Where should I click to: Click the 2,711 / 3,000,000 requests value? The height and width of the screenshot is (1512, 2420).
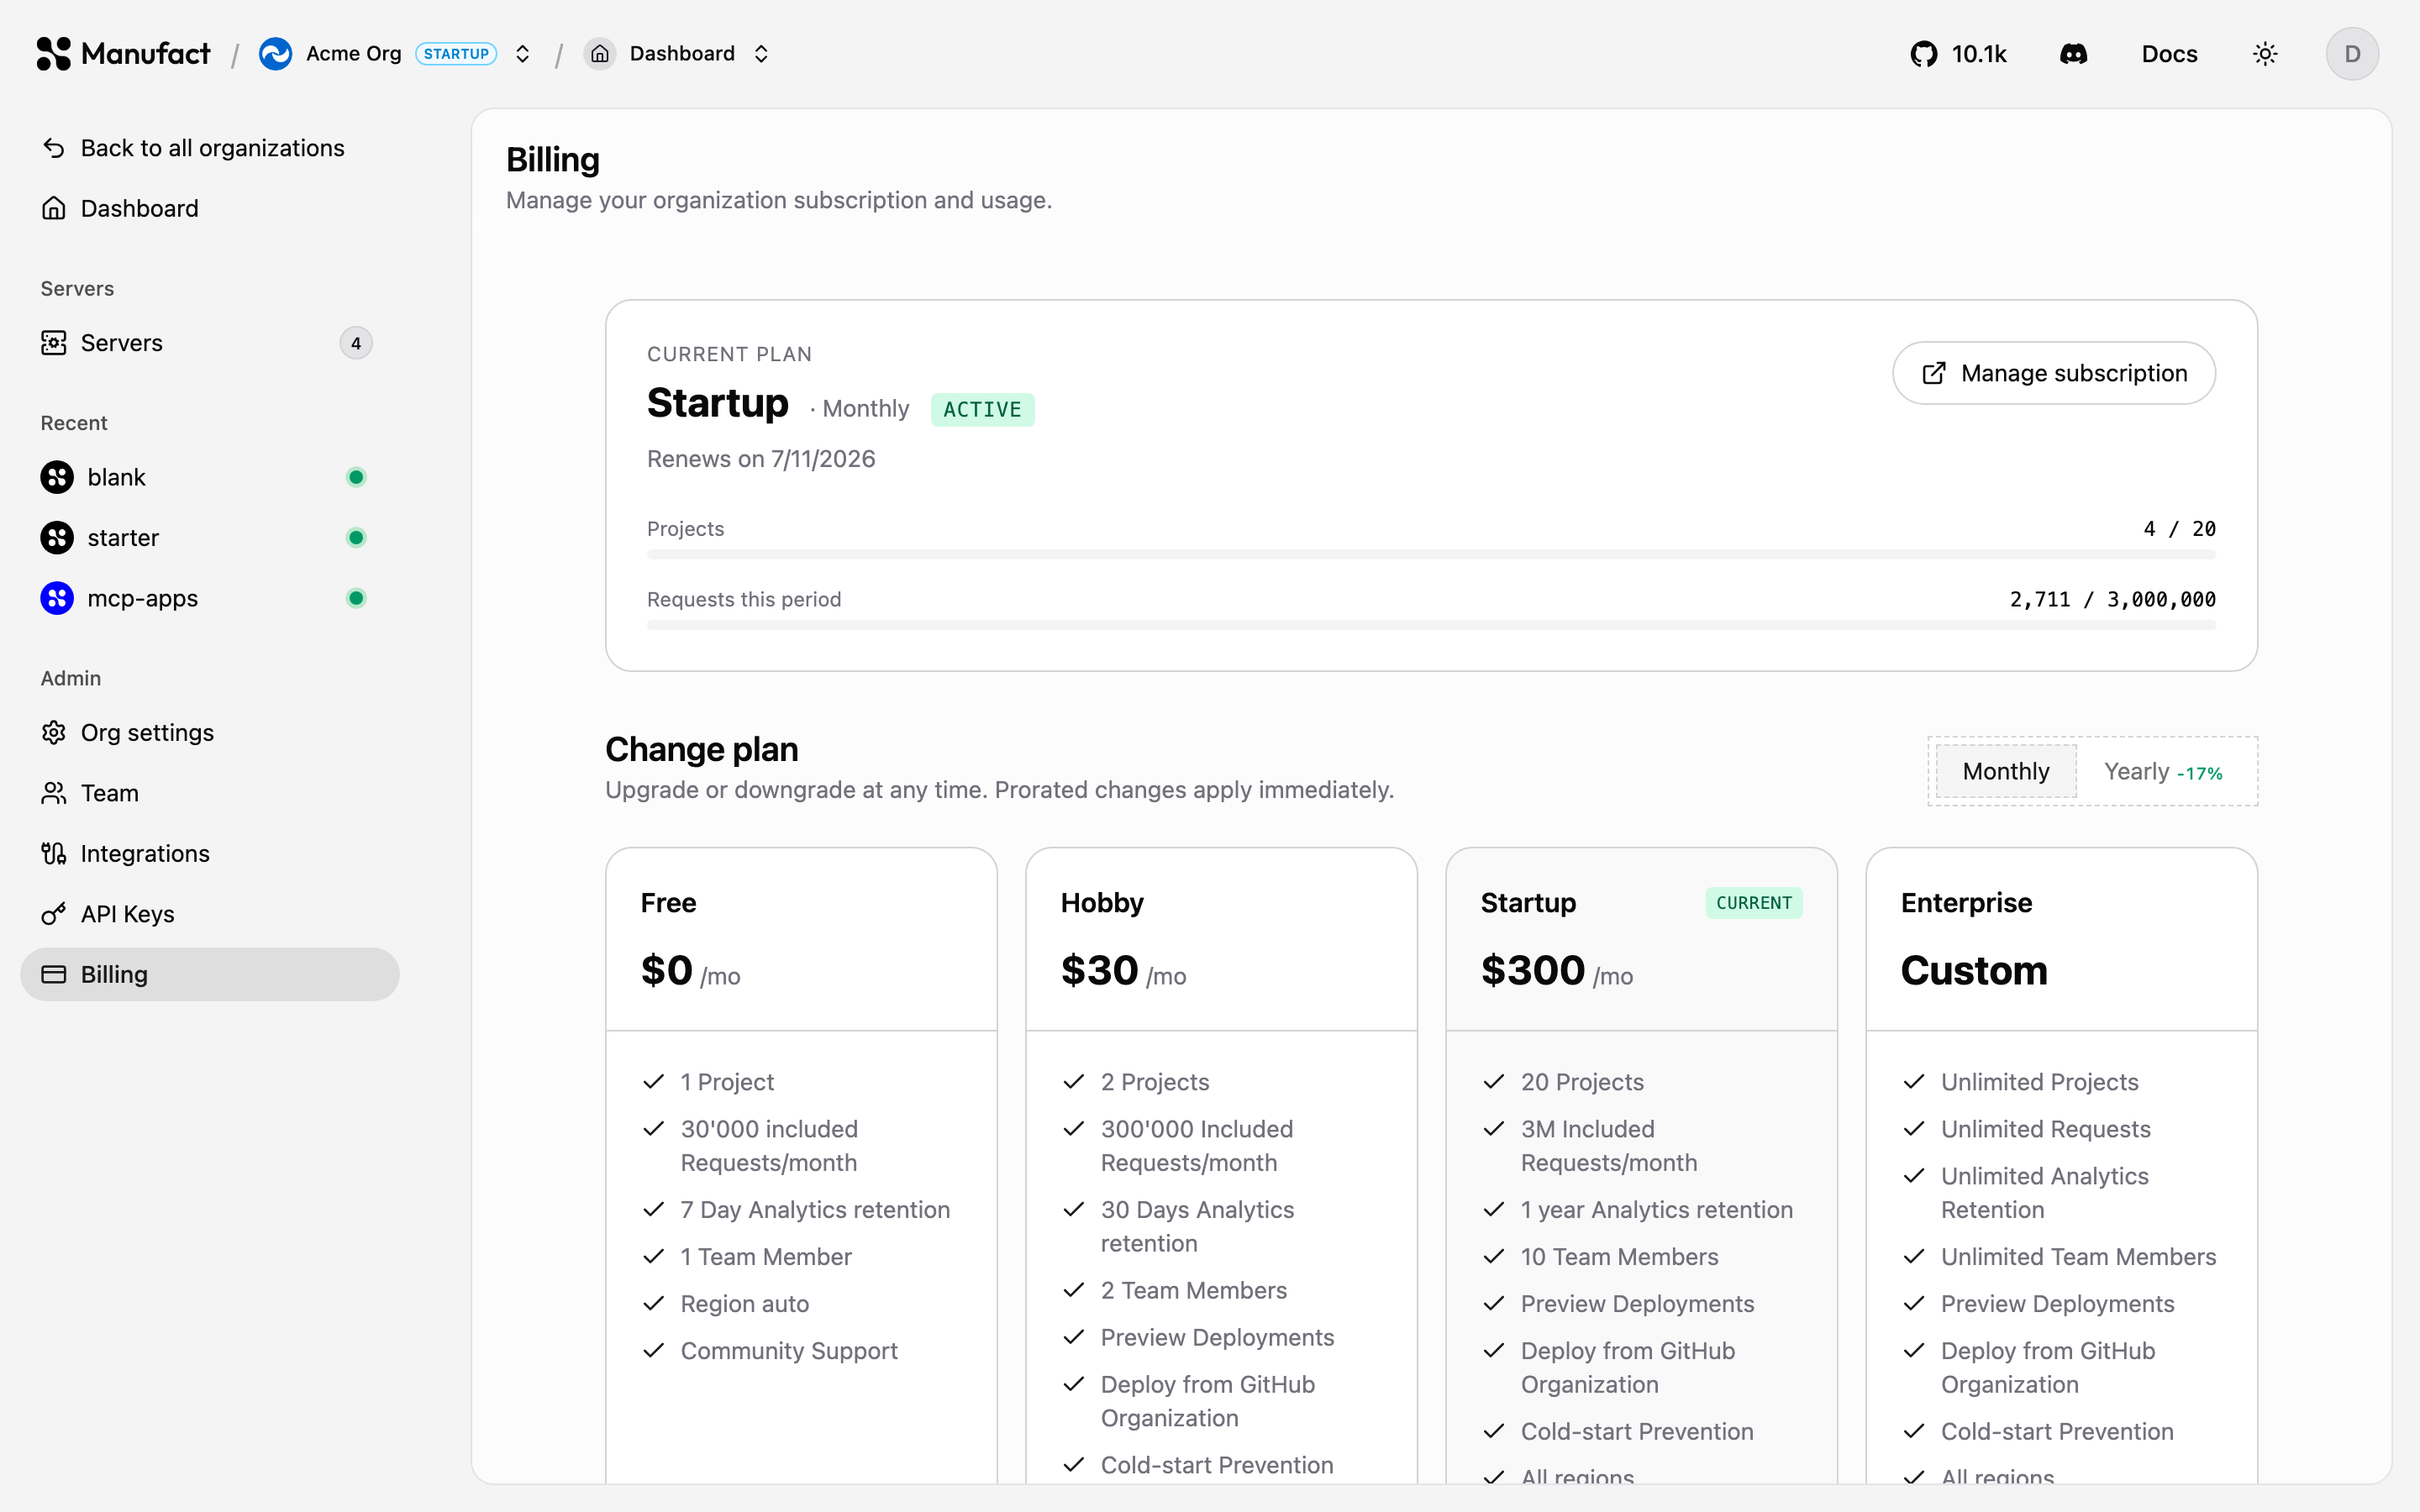point(2113,599)
